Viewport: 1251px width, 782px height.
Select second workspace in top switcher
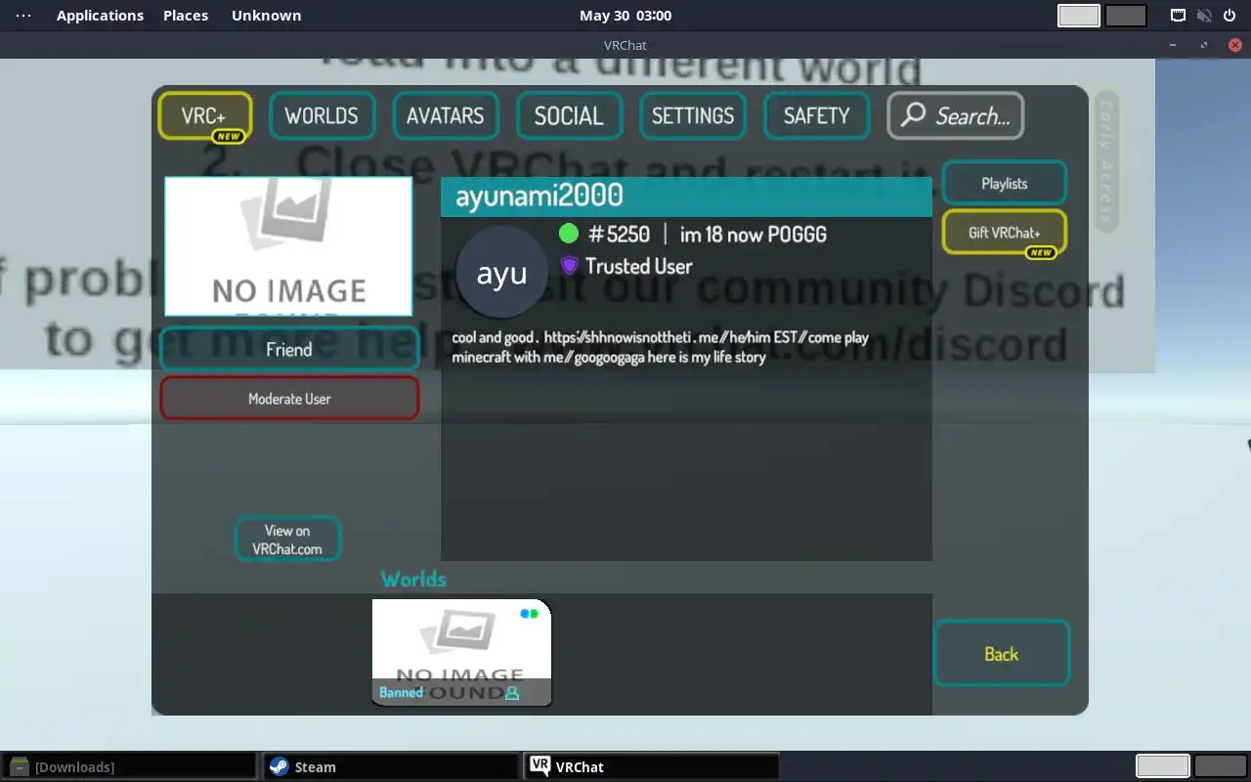pyautogui.click(x=1126, y=16)
